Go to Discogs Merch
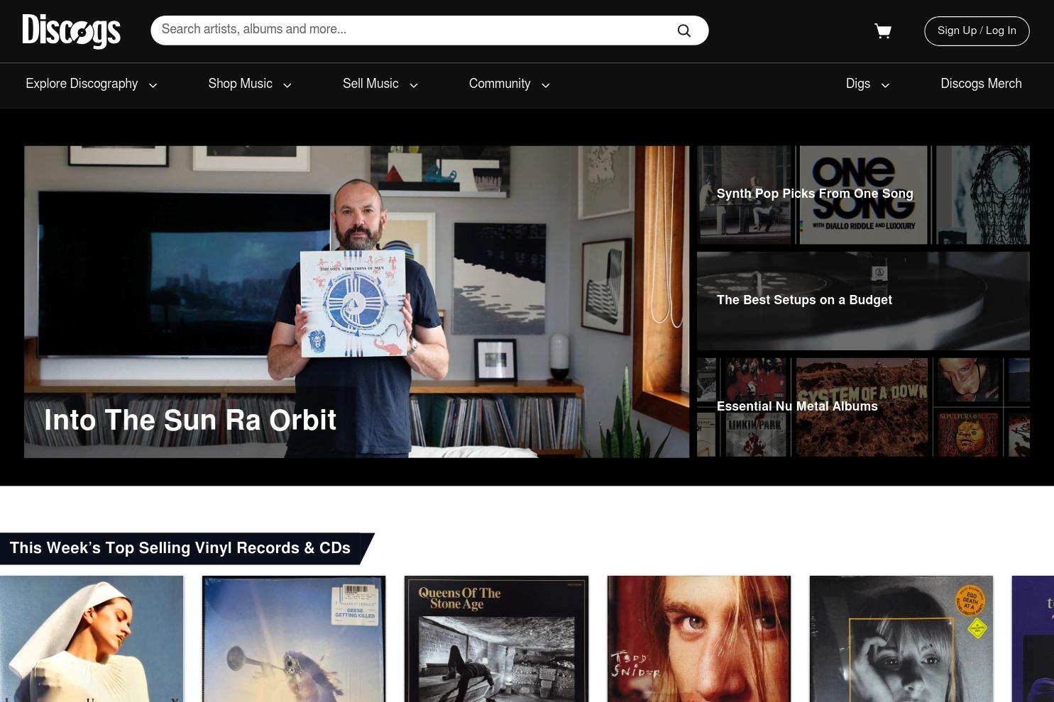Viewport: 1054px width, 702px height. [x=981, y=84]
